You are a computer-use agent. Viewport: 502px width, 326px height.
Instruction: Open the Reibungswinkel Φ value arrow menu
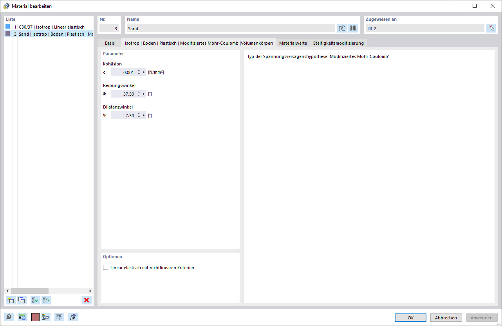coord(144,94)
